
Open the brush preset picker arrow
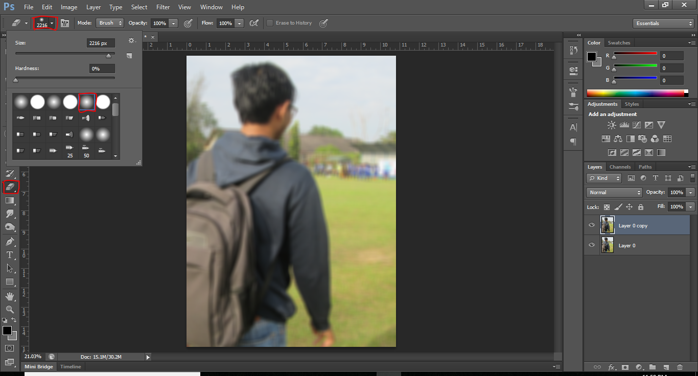52,23
